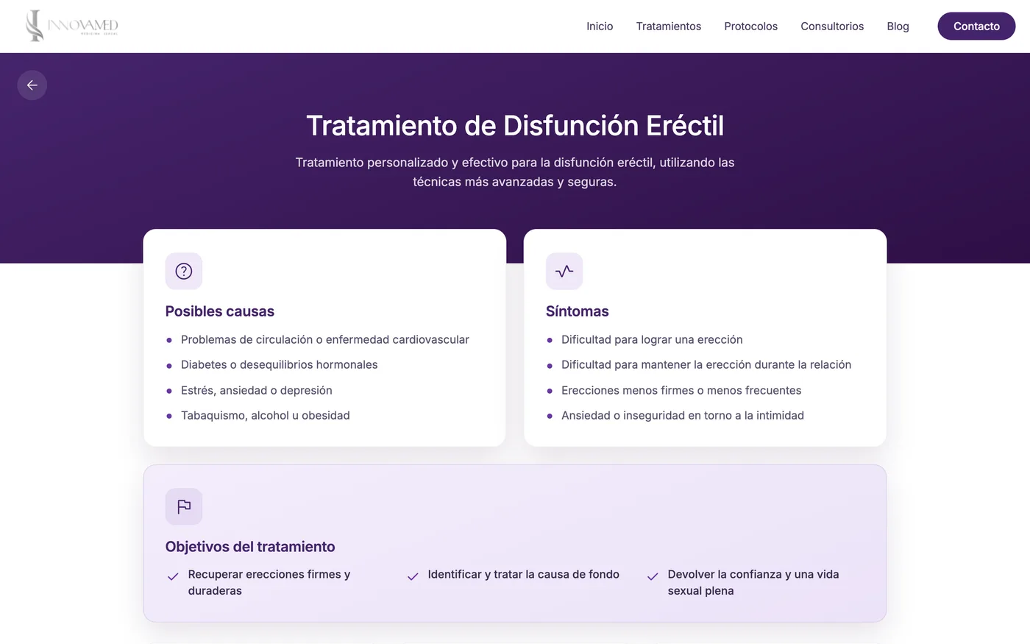The image size is (1030, 644).
Task: Click checkmark beside Devolver la confianza
Action: (653, 576)
